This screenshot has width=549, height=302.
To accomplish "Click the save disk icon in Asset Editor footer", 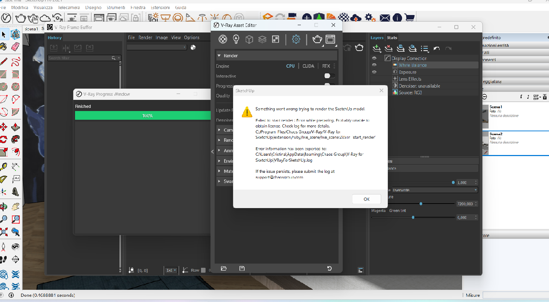I will [242, 268].
